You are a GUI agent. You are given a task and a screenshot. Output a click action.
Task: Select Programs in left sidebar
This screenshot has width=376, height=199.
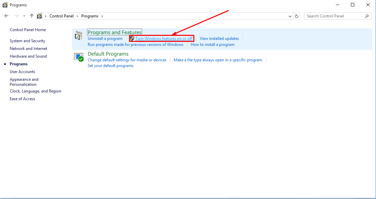[x=18, y=64]
